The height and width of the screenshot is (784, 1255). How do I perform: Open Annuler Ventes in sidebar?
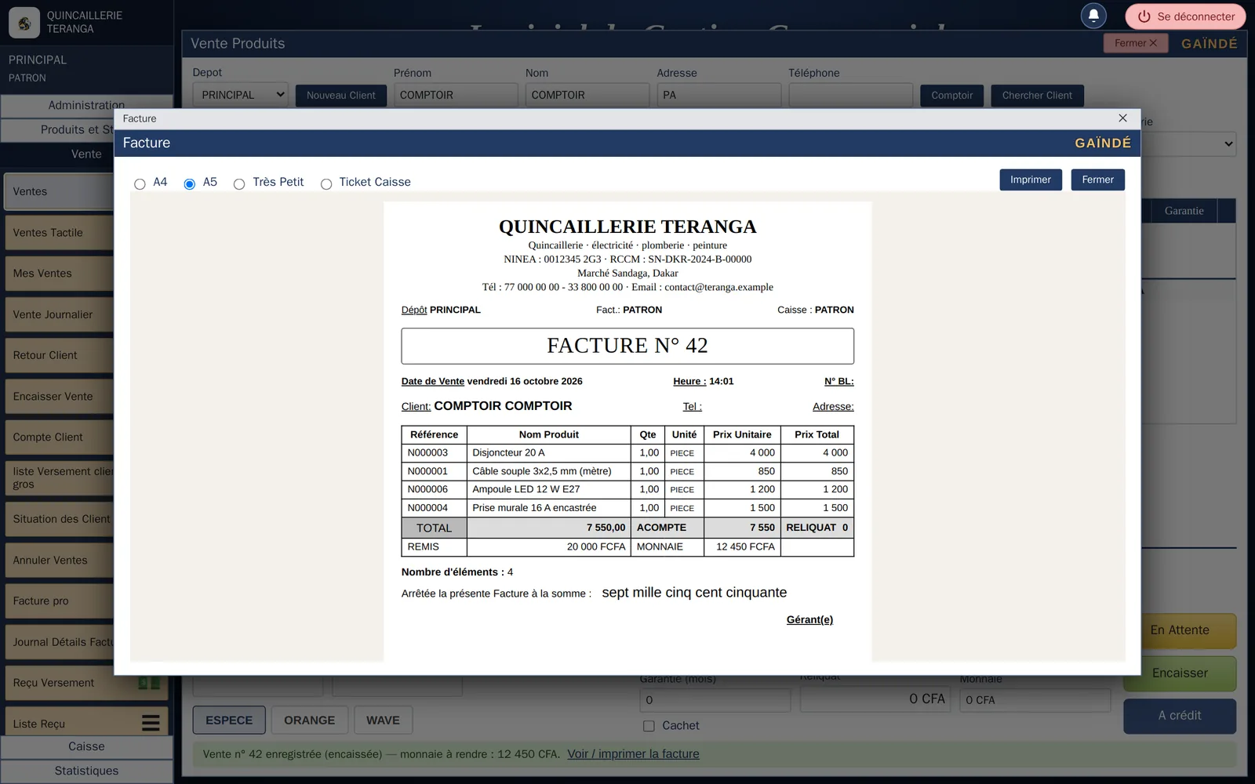[x=60, y=560]
